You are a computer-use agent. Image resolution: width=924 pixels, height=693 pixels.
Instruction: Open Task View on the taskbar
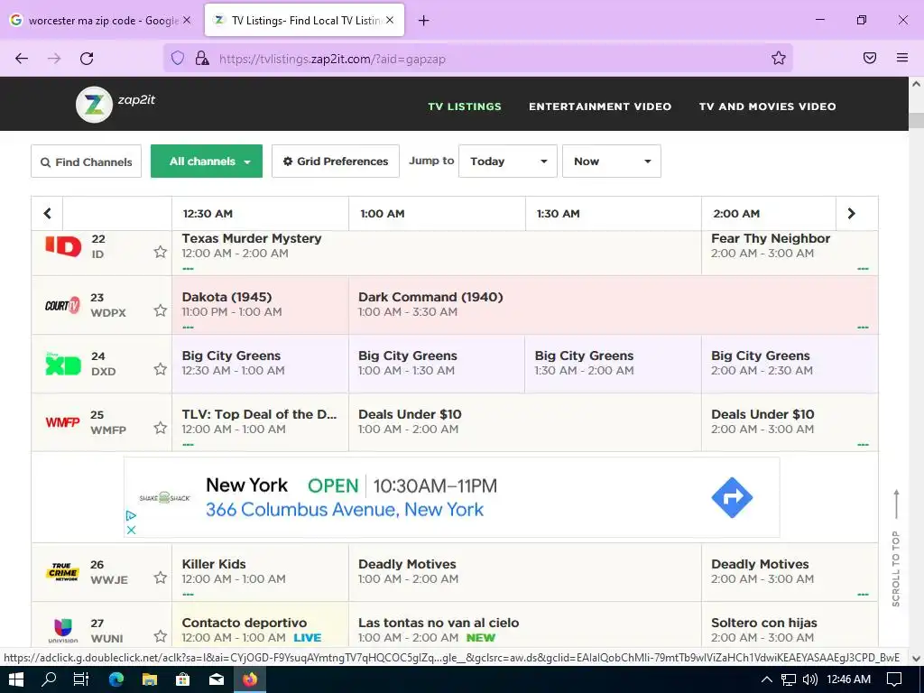tap(81, 679)
